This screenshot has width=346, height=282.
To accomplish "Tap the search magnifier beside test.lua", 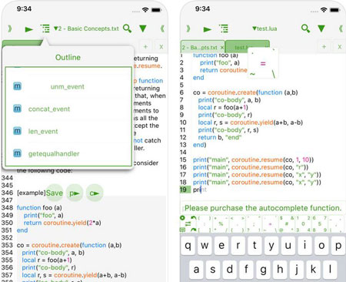I will (x=305, y=29).
